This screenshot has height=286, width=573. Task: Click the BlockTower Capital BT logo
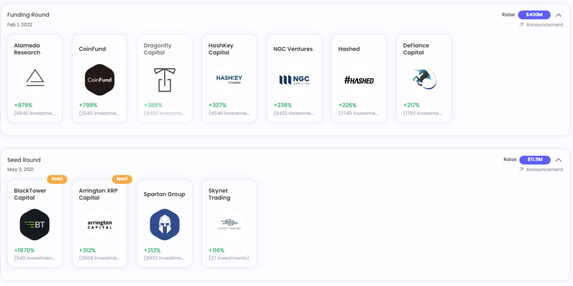pyautogui.click(x=35, y=225)
